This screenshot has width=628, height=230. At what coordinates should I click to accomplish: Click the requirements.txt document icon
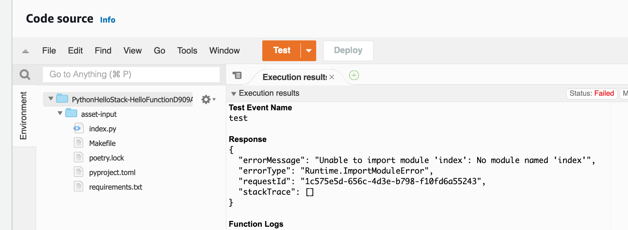coord(78,186)
